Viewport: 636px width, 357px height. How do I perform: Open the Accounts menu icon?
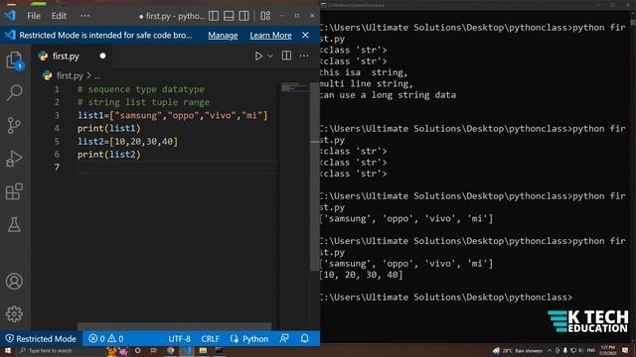point(14,281)
